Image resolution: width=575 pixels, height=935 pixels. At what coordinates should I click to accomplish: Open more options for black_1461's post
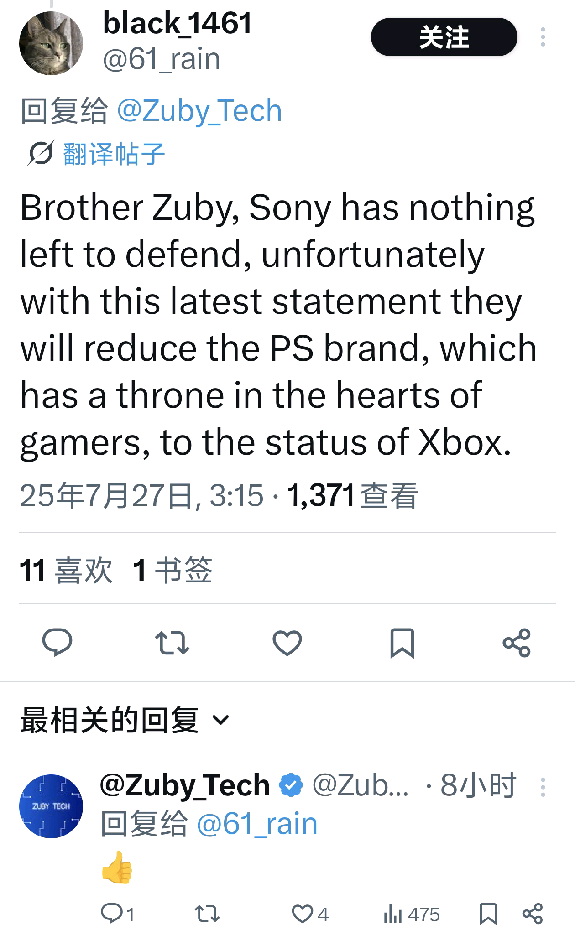click(543, 37)
